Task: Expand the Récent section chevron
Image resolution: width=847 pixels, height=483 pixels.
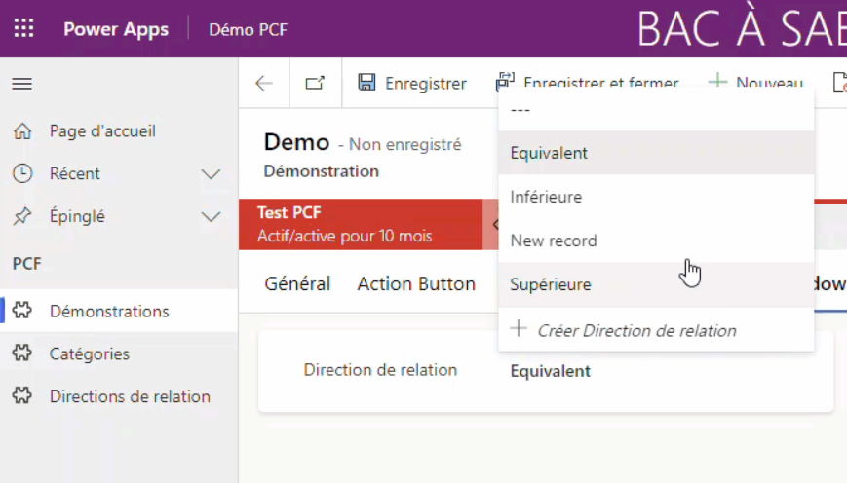Action: pyautogui.click(x=211, y=174)
